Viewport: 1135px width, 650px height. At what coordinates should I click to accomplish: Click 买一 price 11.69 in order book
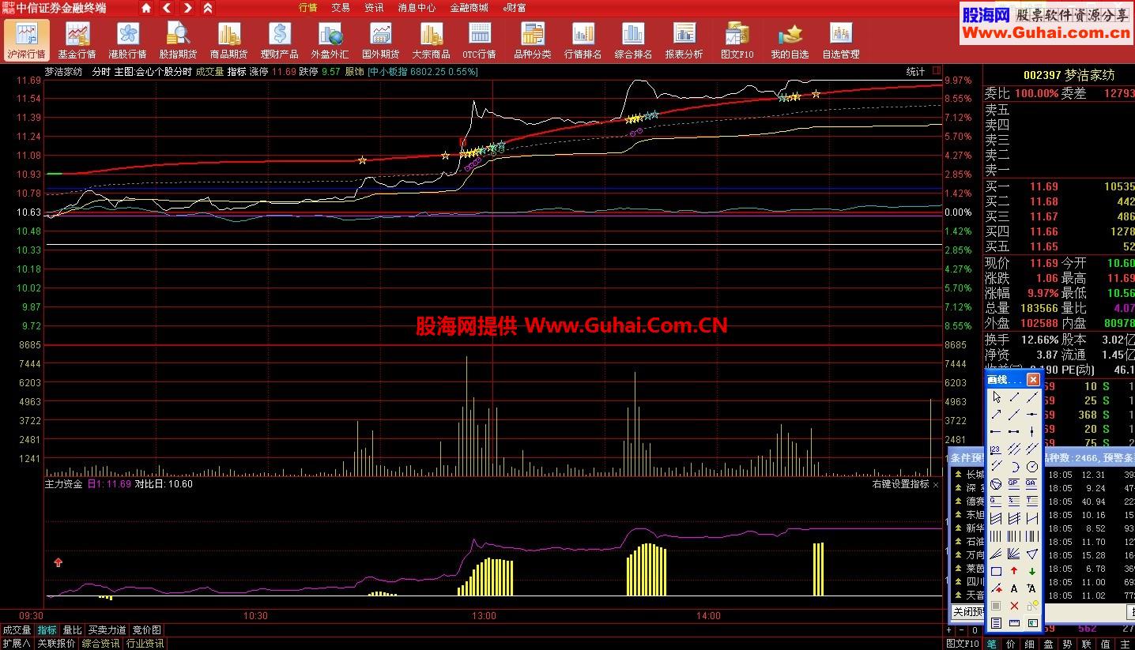(x=1043, y=187)
